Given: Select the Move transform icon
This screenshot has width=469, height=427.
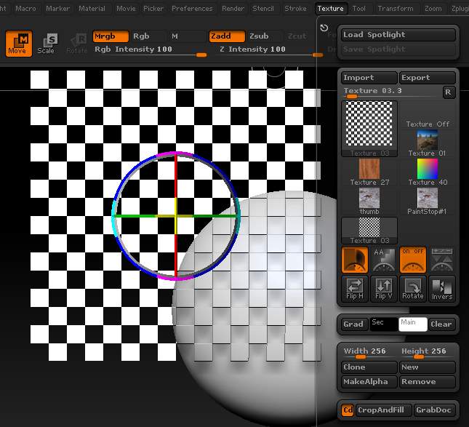Looking at the screenshot, I should click(19, 44).
